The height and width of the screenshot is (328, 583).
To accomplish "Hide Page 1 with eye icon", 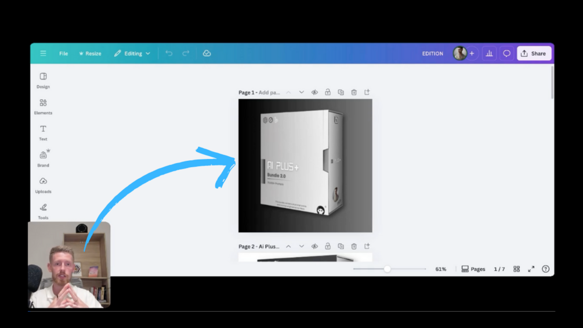I will [x=314, y=92].
